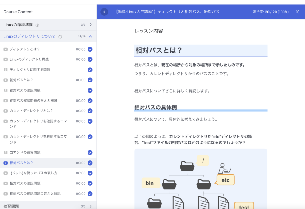305x209 pixels.
Task: Open the Linuxの環境準備 section header
Action: [48, 25]
